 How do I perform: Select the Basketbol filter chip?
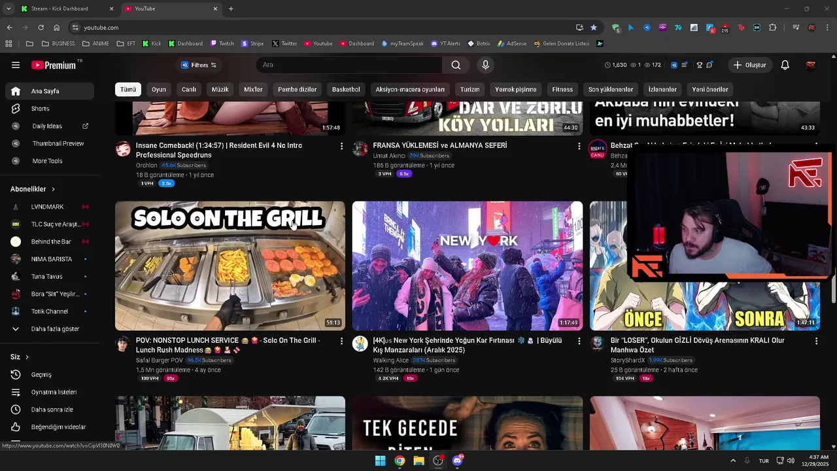(x=346, y=90)
